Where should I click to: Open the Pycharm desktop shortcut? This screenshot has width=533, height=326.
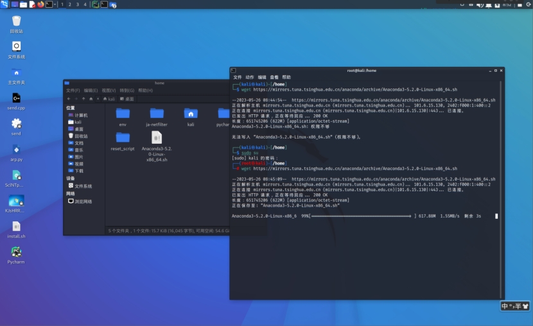(16, 252)
